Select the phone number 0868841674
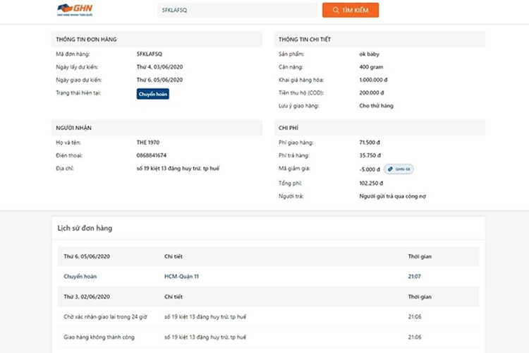The height and width of the screenshot is (353, 529). pyautogui.click(x=152, y=155)
